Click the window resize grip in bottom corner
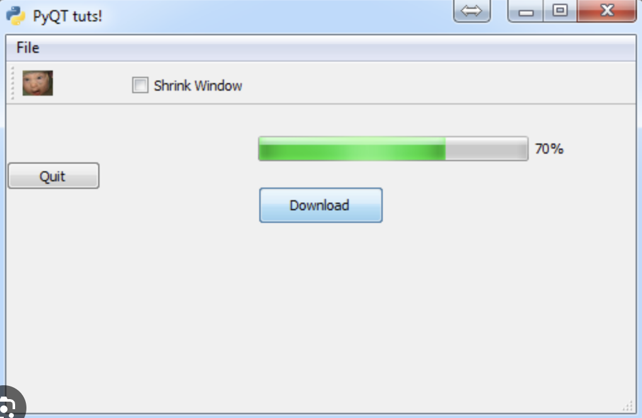Screen dimensions: 642x418 click(x=628, y=405)
